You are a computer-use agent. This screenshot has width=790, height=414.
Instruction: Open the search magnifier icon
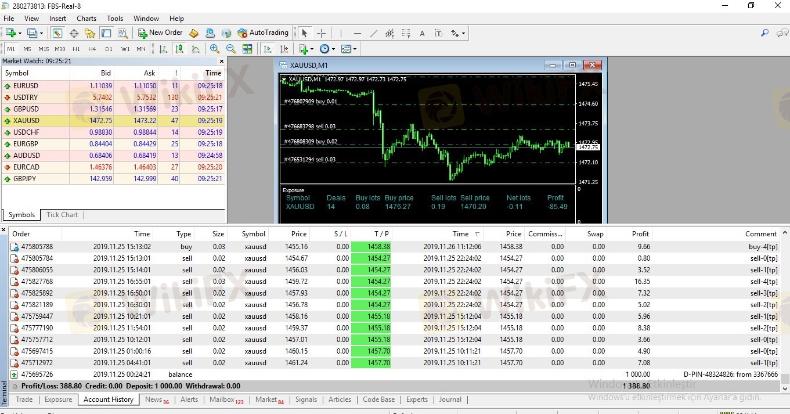pyautogui.click(x=764, y=33)
